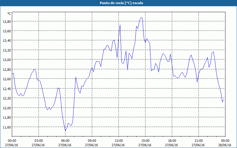
Task: Click the 28/06/16 date label
Action: point(225,145)
